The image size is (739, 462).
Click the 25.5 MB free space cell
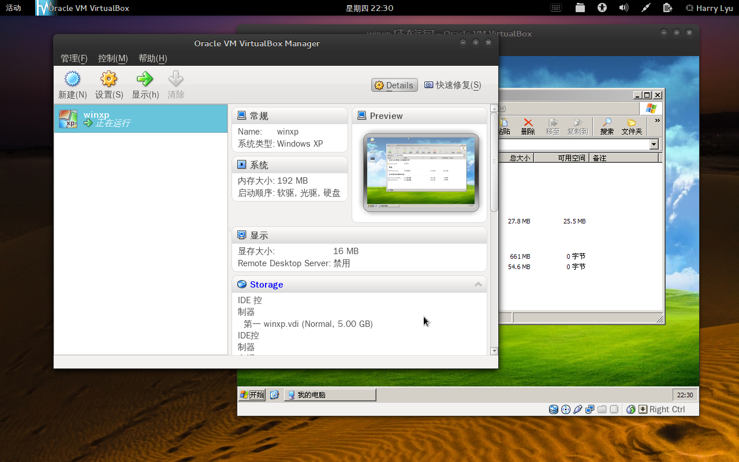click(x=574, y=221)
